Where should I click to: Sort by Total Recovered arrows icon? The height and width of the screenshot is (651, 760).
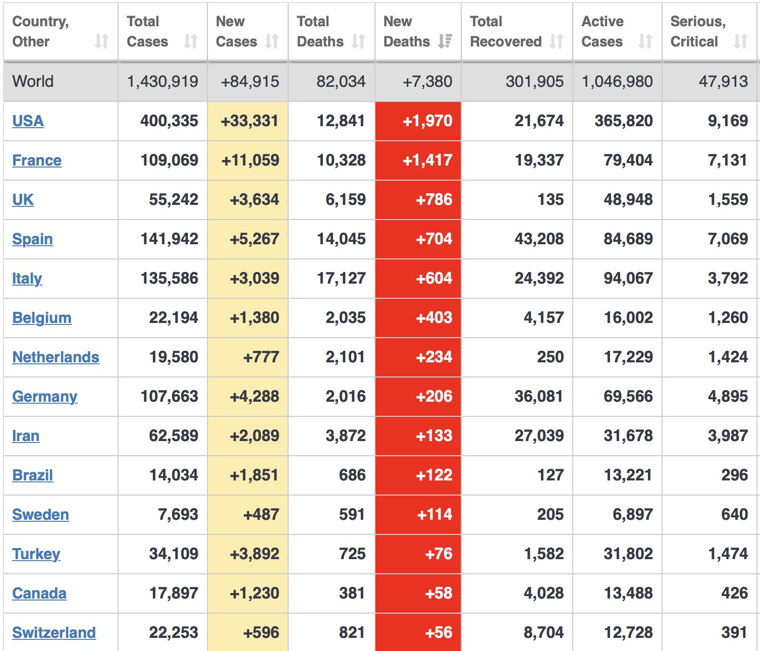pyautogui.click(x=556, y=41)
